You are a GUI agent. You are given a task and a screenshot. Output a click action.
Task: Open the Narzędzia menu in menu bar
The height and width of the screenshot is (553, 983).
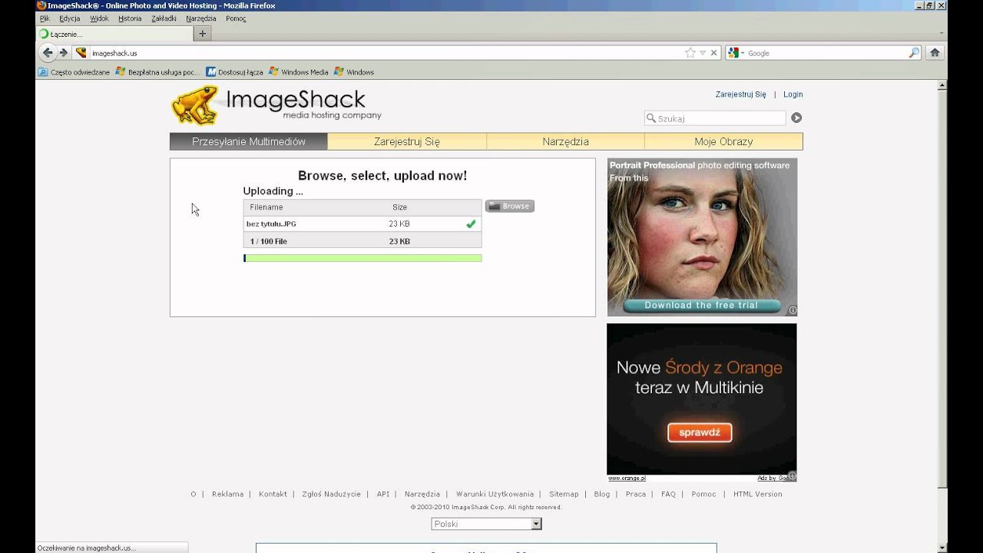[201, 18]
